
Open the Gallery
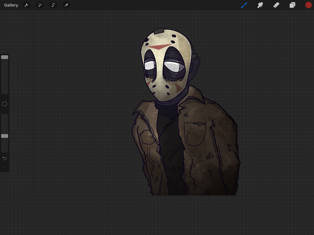coord(11,5)
